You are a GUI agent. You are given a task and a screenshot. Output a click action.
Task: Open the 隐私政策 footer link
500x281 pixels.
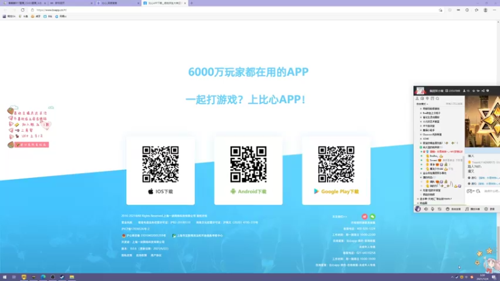click(127, 255)
